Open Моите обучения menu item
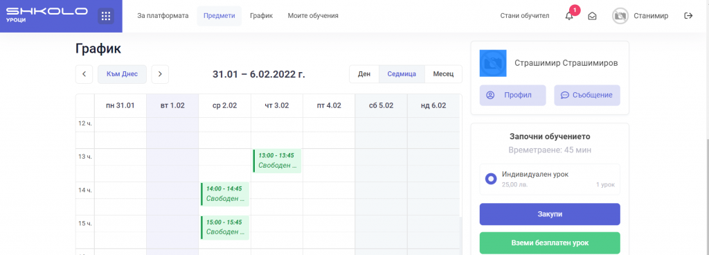 pos(313,16)
